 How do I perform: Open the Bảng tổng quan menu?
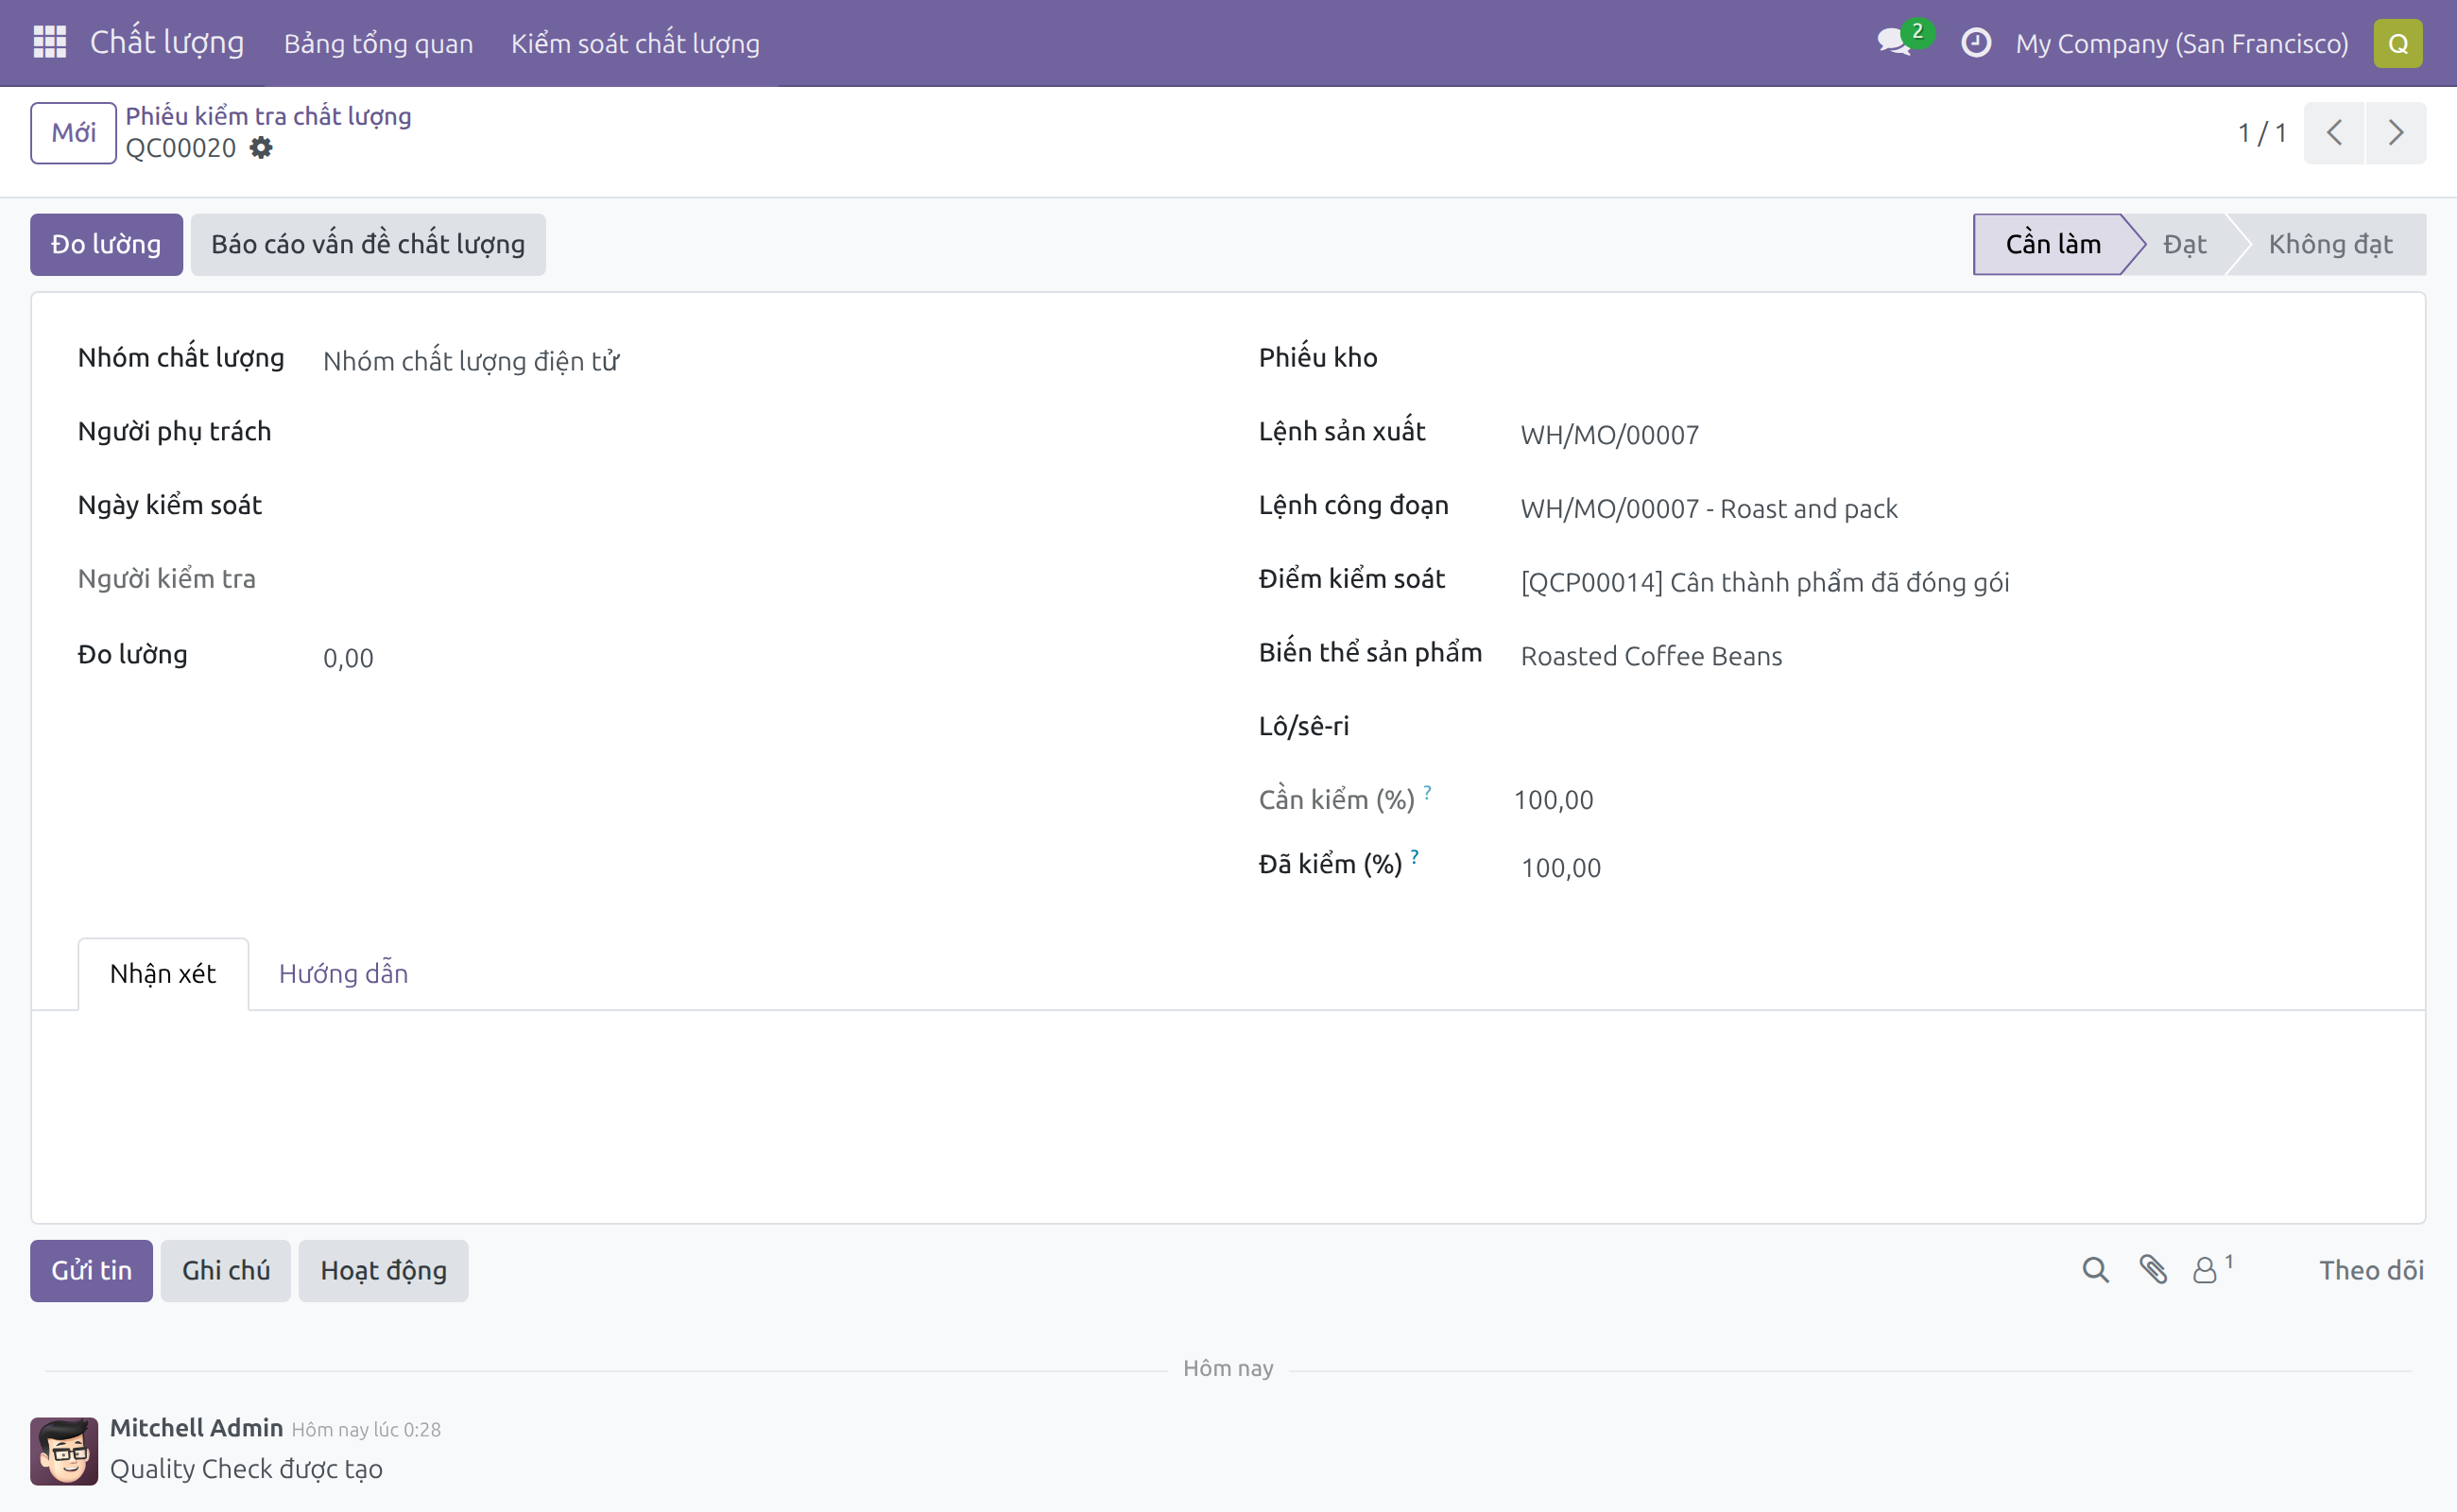378,43
